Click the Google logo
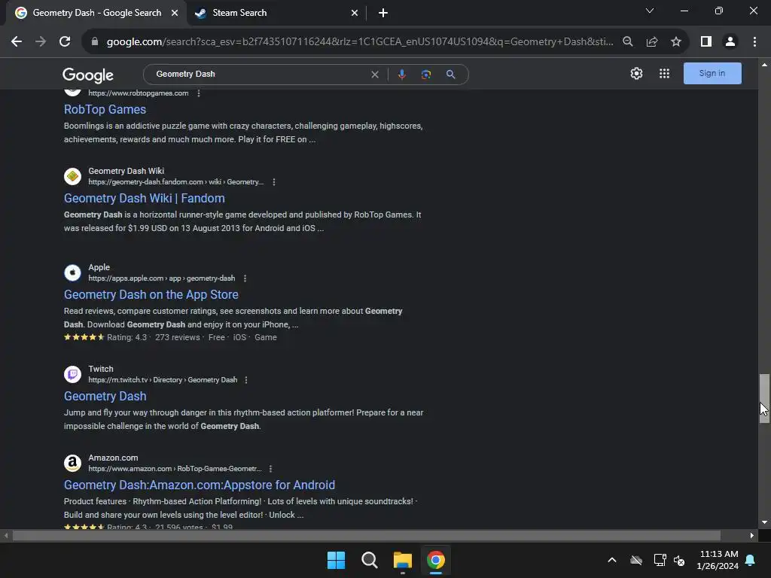771x578 pixels. point(88,75)
